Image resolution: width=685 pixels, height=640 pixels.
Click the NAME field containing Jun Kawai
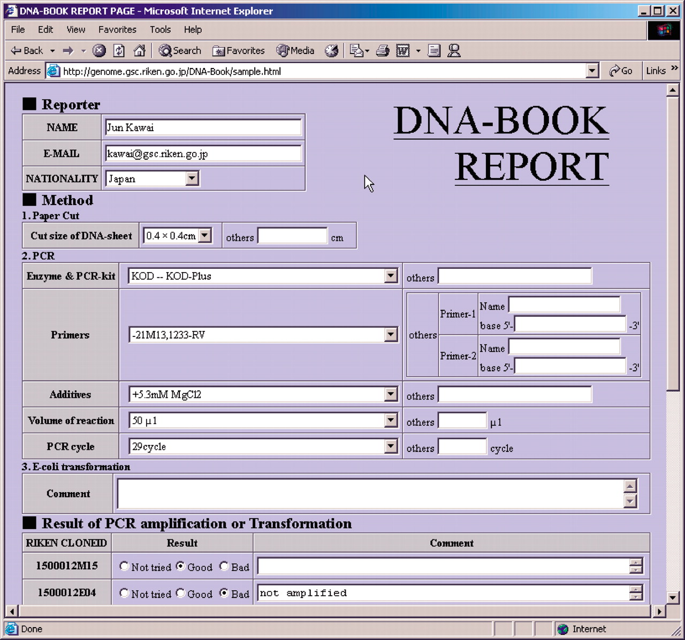coord(203,127)
